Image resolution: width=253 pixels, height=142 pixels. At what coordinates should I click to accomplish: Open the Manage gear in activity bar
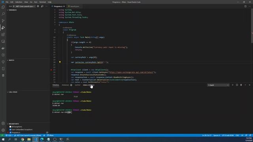3,130
